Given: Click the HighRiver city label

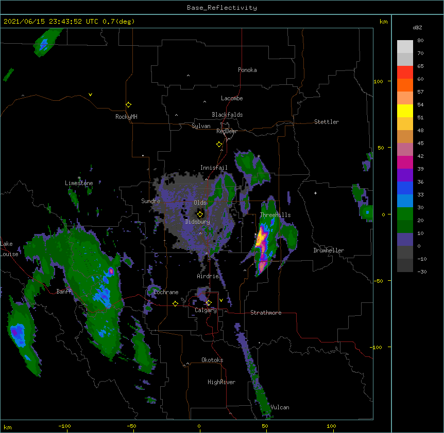Looking at the screenshot, I should (221, 382).
